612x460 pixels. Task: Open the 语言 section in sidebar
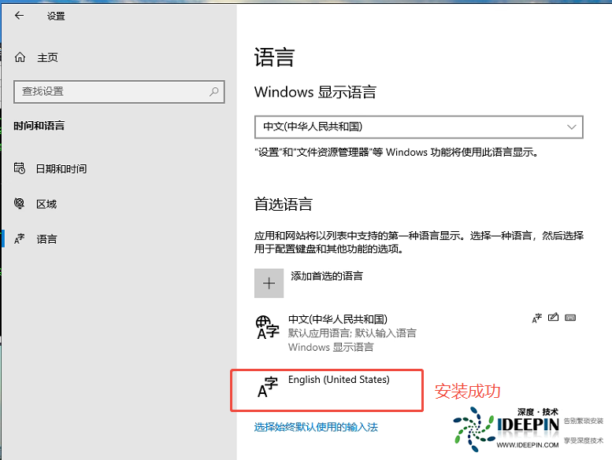[46, 239]
